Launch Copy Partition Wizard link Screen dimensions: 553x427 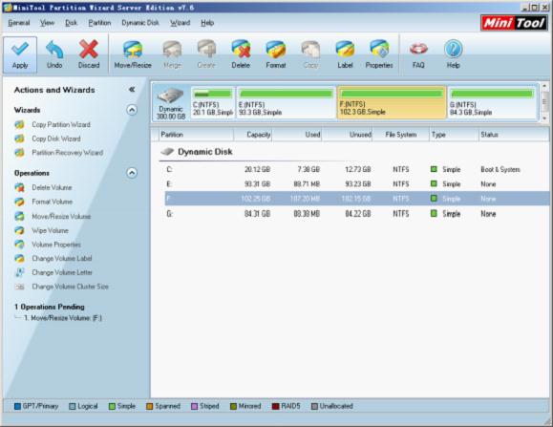click(x=61, y=124)
